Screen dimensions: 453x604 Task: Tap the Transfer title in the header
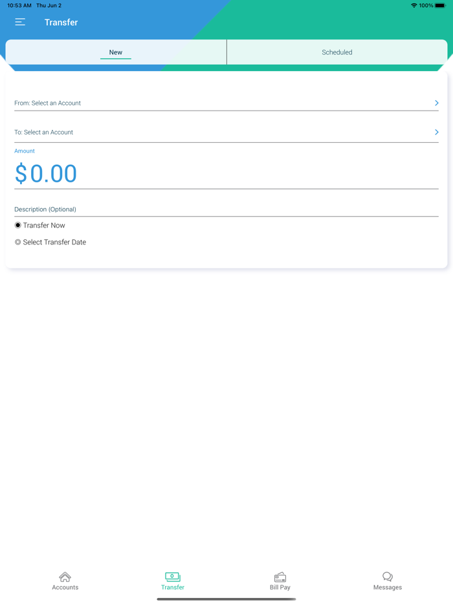61,22
